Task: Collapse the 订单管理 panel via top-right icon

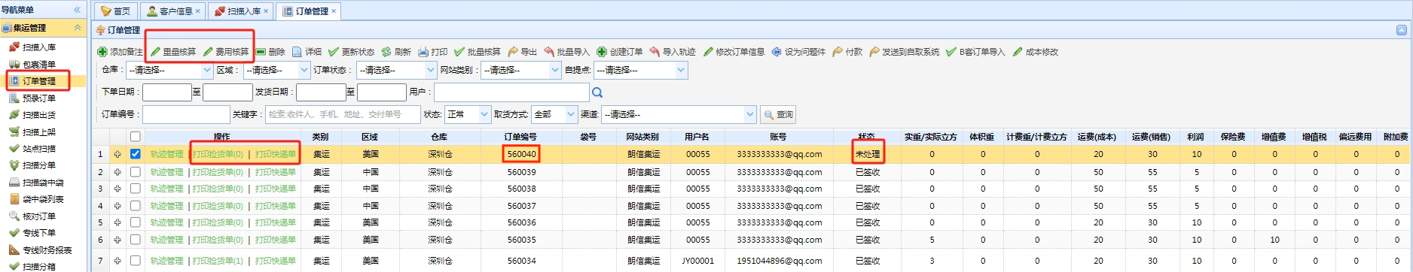Action: tap(1401, 30)
